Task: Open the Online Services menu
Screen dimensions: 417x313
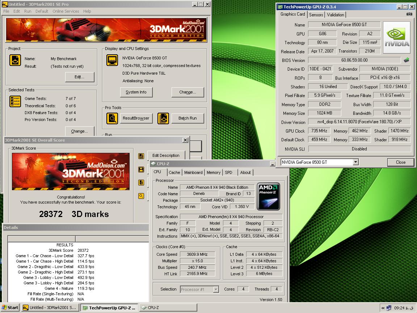Action: (66, 11)
